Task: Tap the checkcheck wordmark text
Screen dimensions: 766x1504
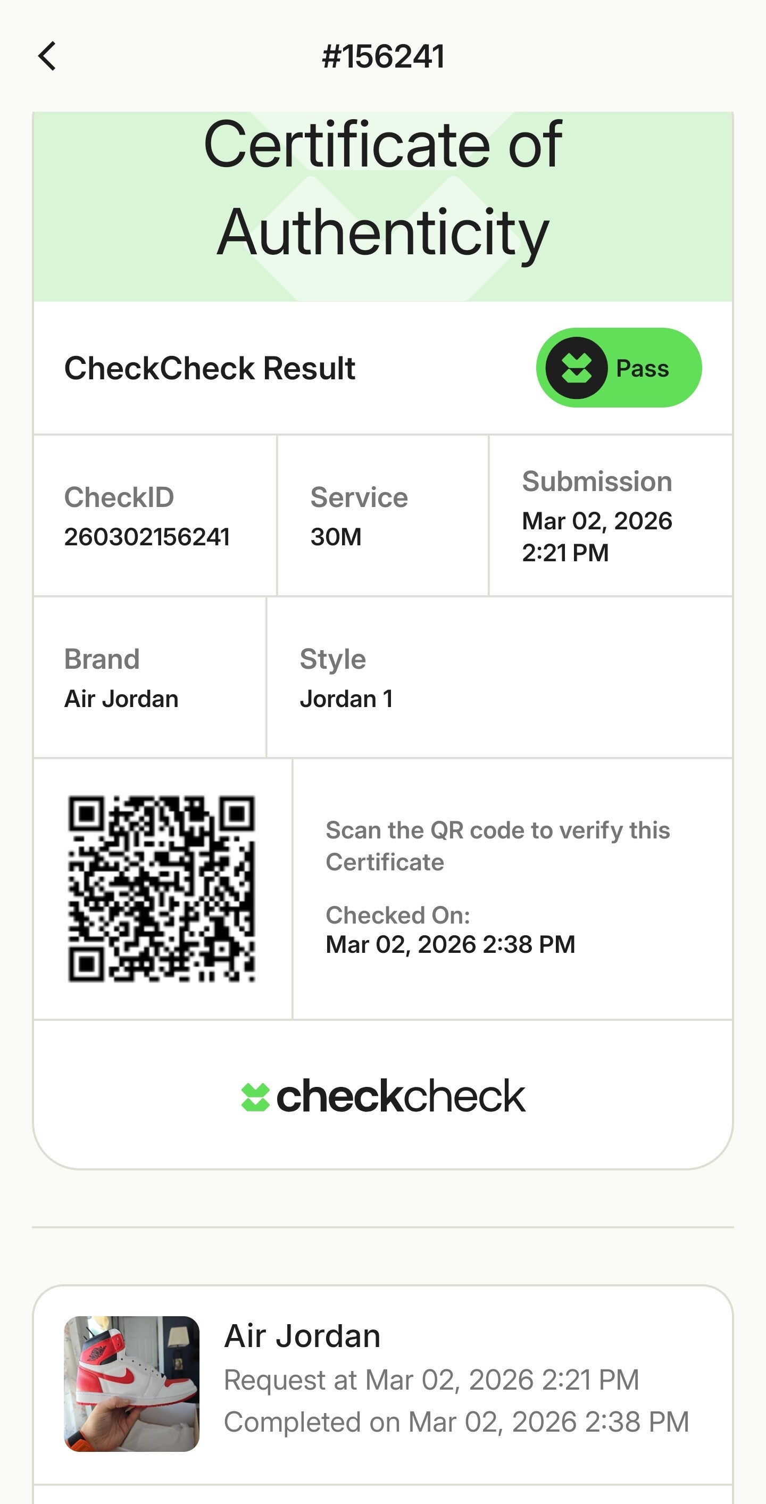Action: 401,1096
